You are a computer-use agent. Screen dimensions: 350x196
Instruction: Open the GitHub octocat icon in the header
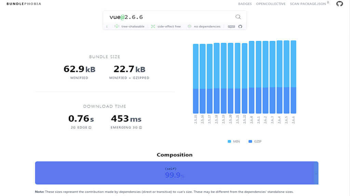(x=339, y=4)
